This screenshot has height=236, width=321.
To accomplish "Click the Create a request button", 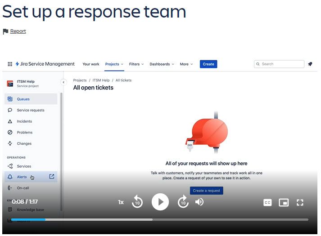I will pyautogui.click(x=207, y=191).
